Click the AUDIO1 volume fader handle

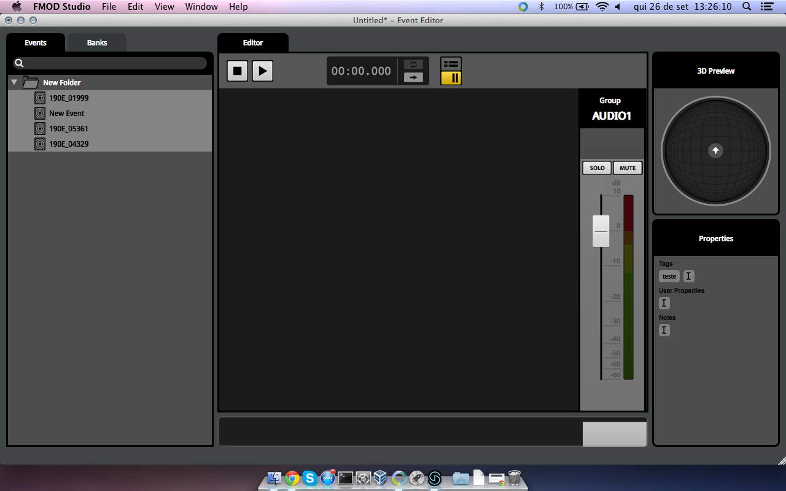coord(601,231)
